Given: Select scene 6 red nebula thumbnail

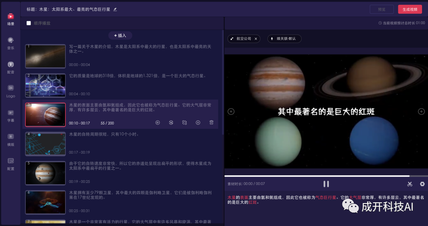Looking at the screenshot, I should [45, 202].
